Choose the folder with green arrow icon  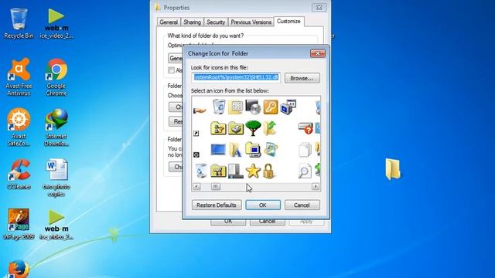pyautogui.click(x=270, y=128)
